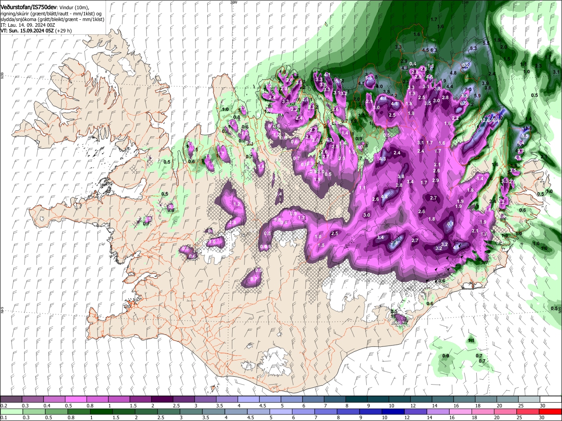Screen dimensions: 562x421
Task: Pick the 0.4–0.5 orchid swatch on the snow scale
Action: (x=54, y=400)
